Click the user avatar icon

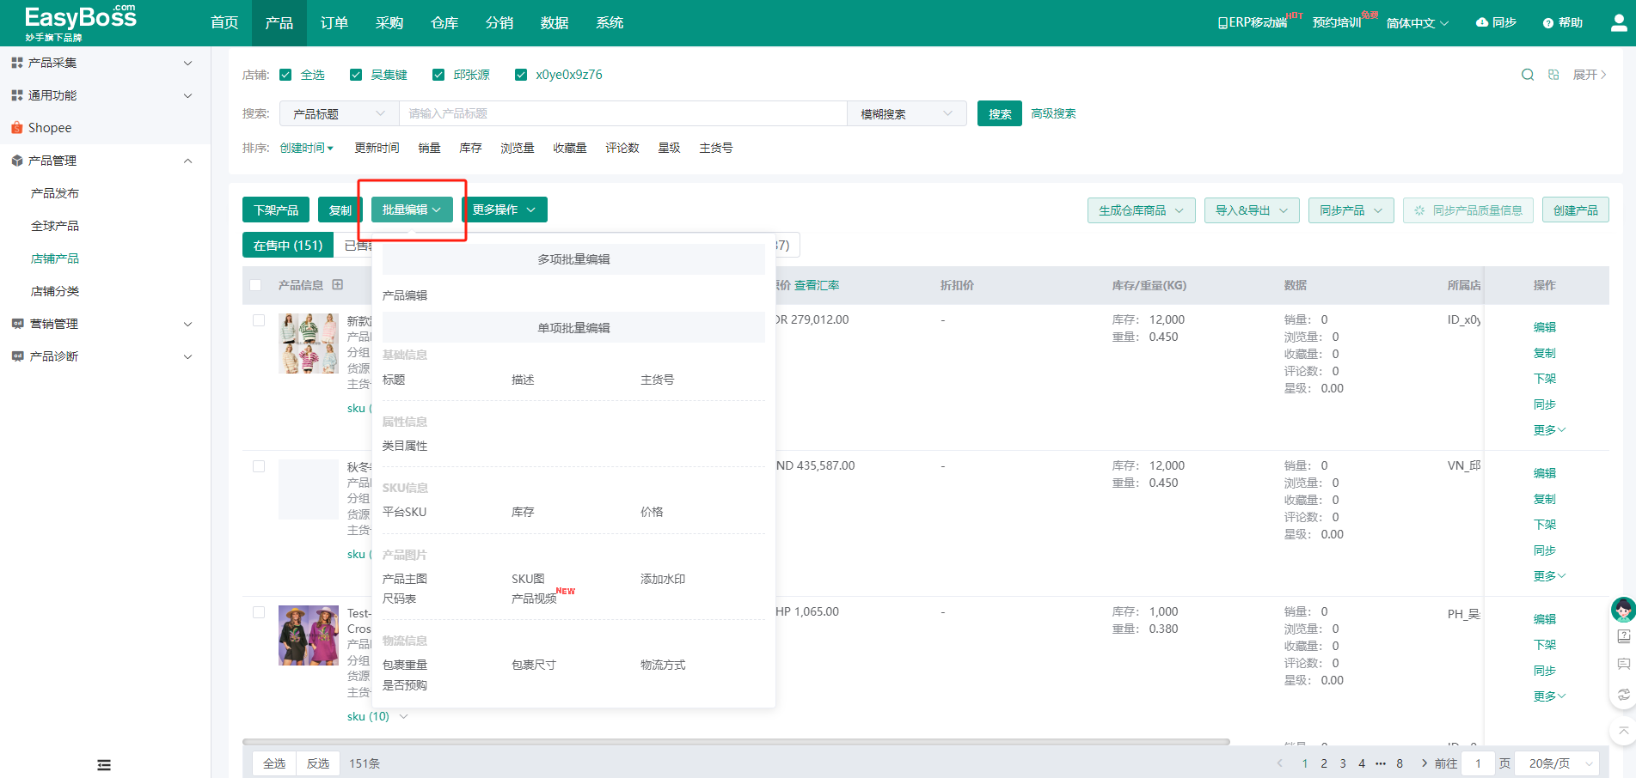click(x=1619, y=23)
